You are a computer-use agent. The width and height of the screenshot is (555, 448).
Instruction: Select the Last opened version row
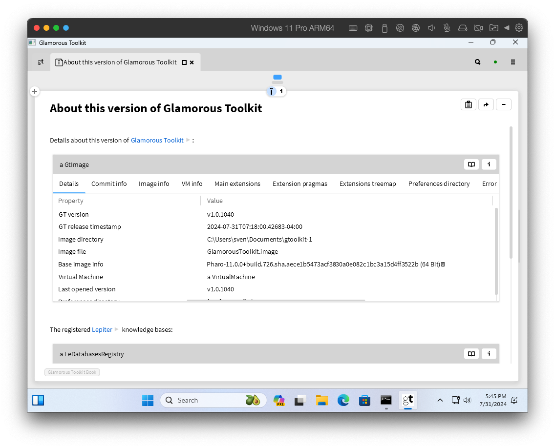click(x=274, y=289)
